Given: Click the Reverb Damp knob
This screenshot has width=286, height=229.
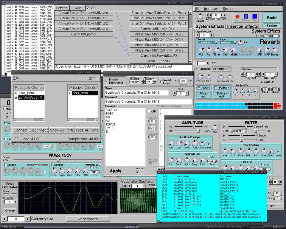Looking at the screenshot, I should pos(275,49).
